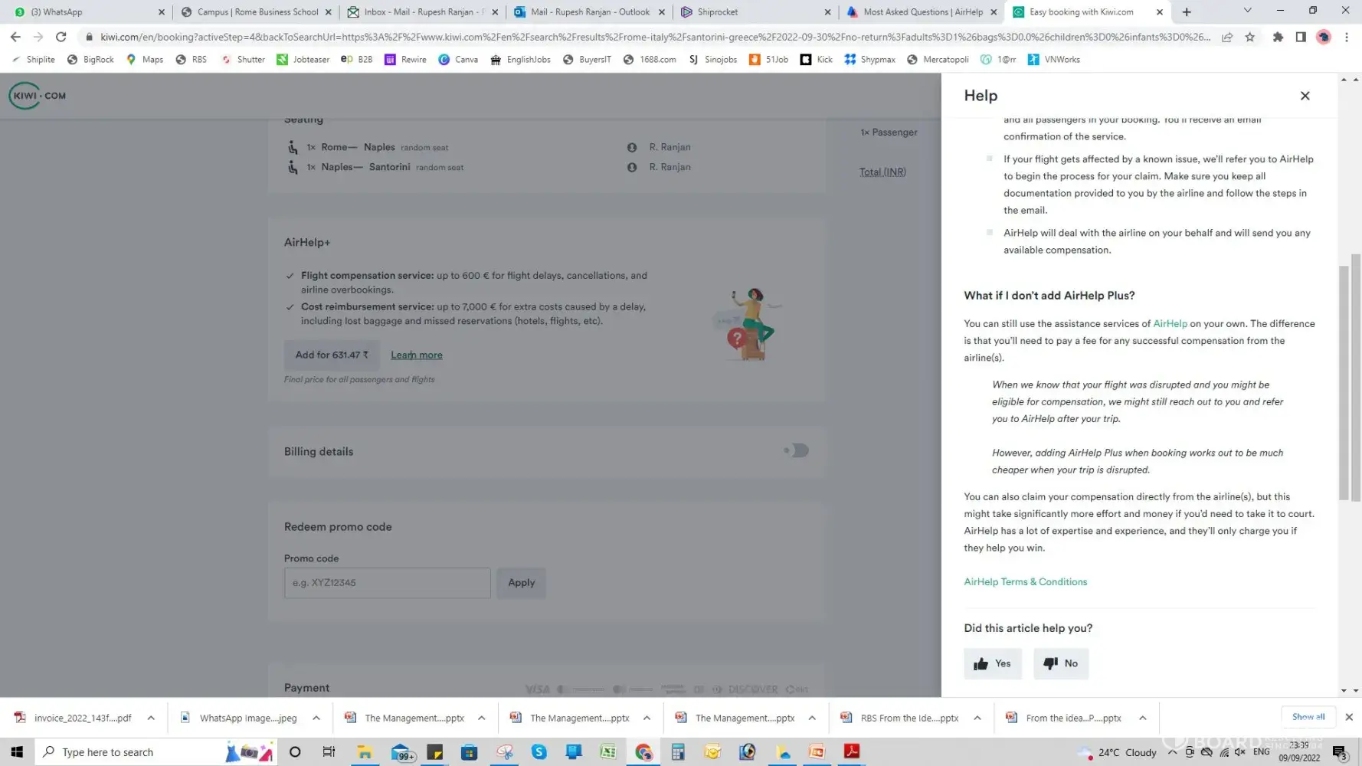Click Show all downloads
1362x766 pixels.
click(x=1308, y=716)
